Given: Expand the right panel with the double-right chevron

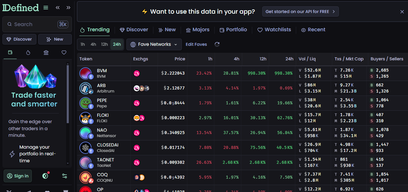Looking at the screenshot, I should tap(69, 8).
